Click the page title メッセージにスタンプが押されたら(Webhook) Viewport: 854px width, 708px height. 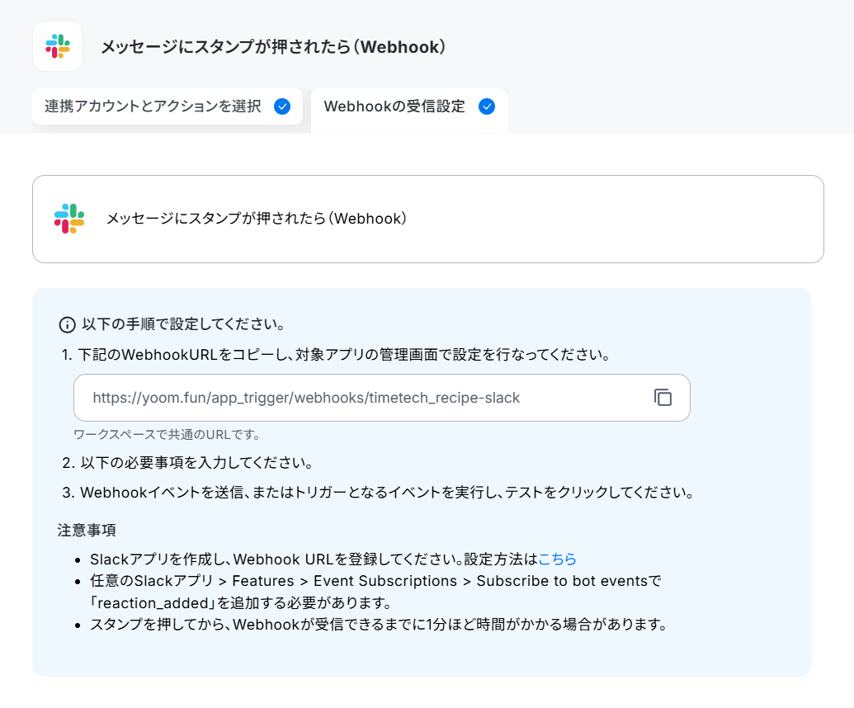tap(273, 47)
